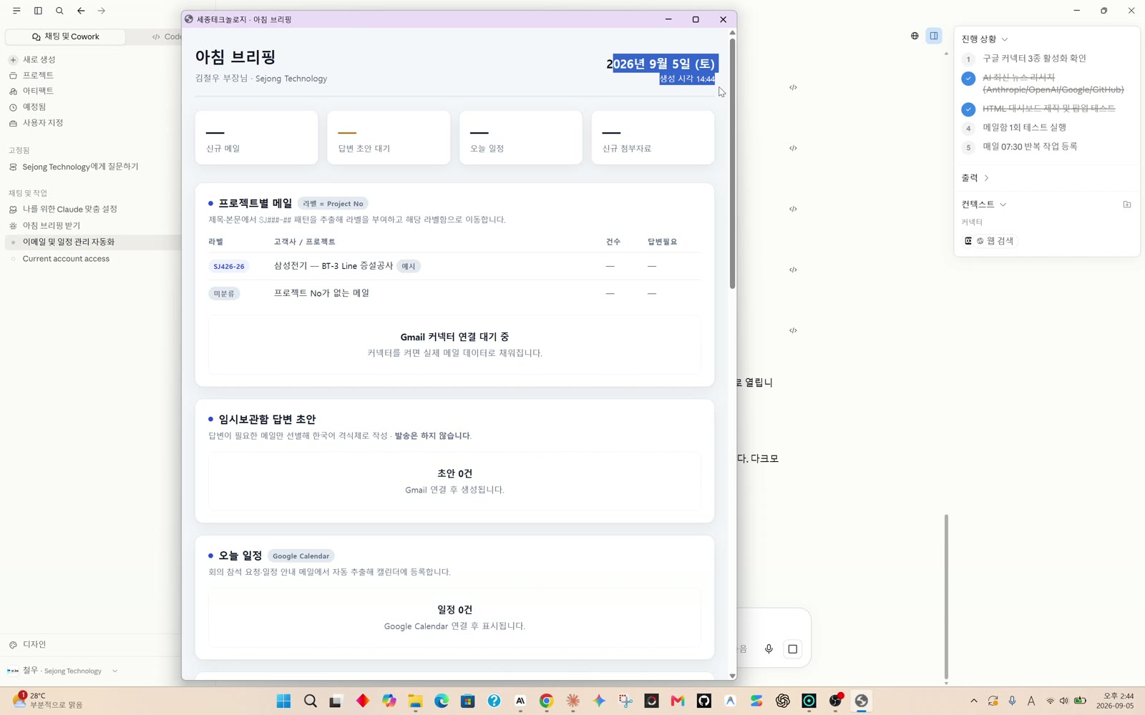Open Gmail from the taskbar
1145x715 pixels.
[x=678, y=701]
